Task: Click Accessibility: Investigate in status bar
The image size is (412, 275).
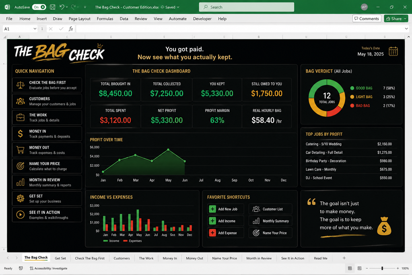Action: (48, 268)
